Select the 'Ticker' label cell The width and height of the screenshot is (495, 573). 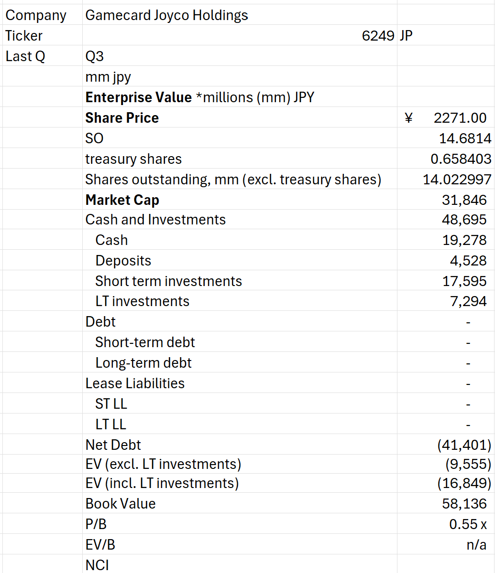[x=24, y=36]
